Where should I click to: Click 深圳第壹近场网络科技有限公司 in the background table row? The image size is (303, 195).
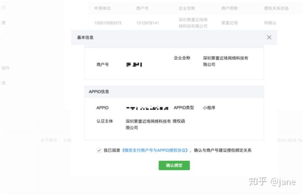[193, 23]
